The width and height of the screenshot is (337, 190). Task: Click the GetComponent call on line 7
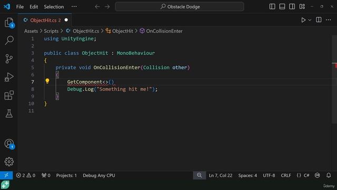84,82
